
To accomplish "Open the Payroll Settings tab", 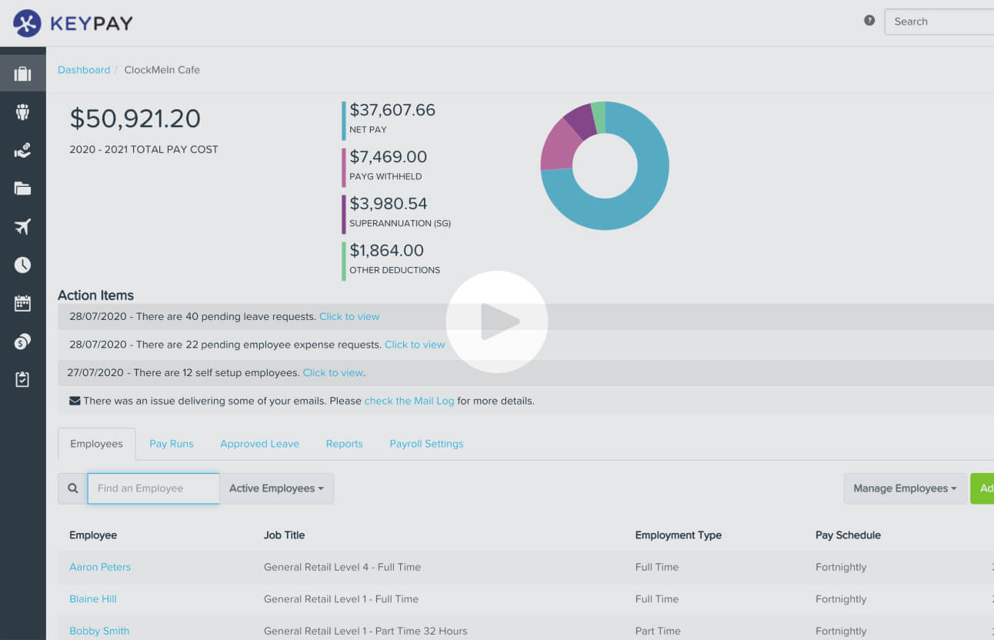I will pyautogui.click(x=426, y=444).
